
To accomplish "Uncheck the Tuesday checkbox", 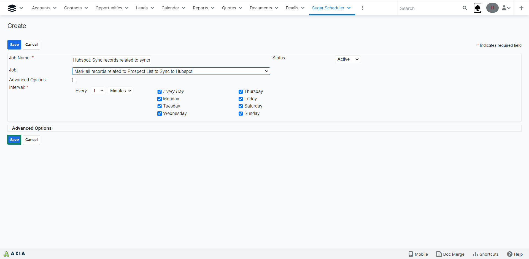I will pos(160,106).
